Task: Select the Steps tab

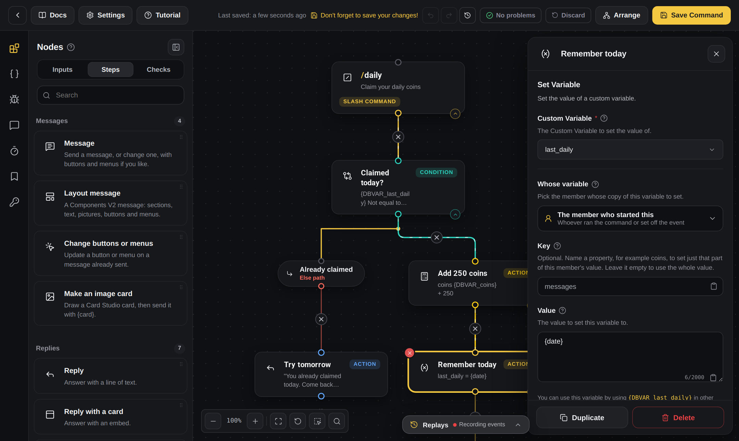Action: 111,70
